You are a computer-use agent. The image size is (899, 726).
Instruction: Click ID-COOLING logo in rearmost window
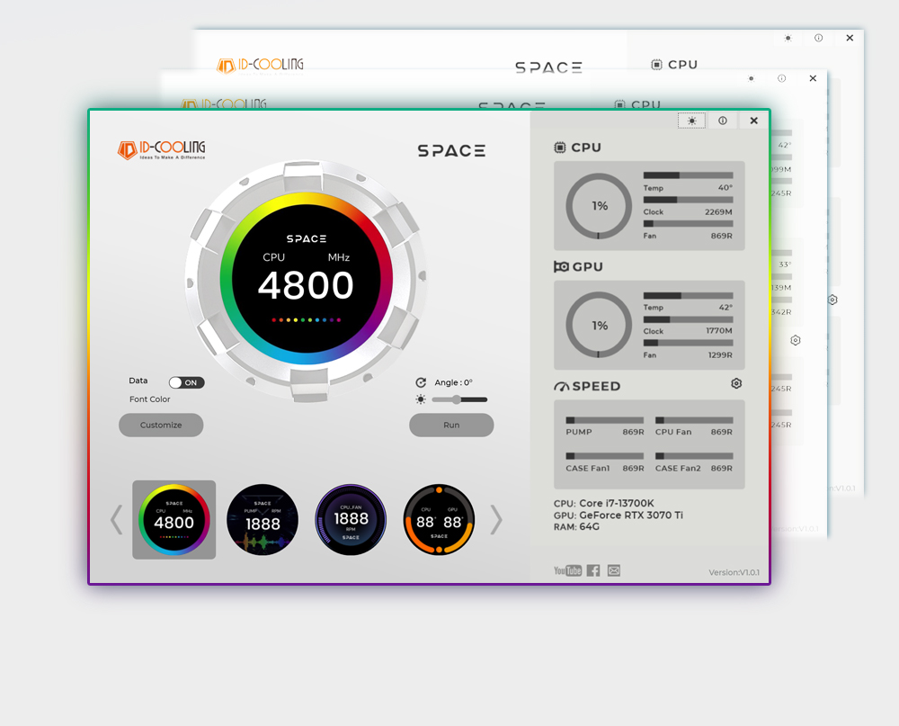click(x=260, y=66)
